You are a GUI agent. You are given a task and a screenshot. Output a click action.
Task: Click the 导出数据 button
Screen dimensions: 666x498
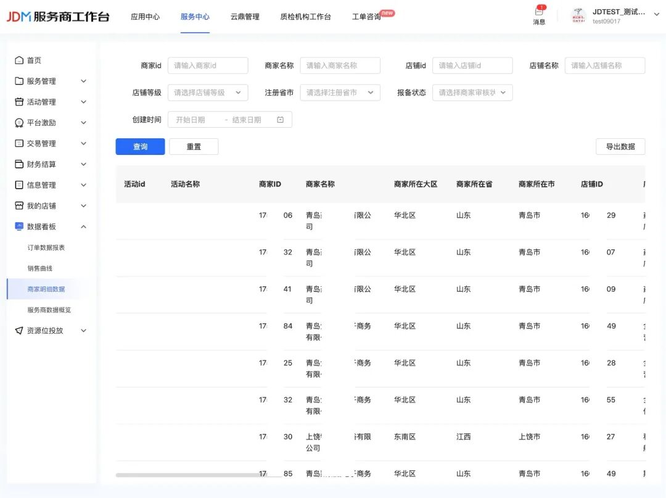(x=620, y=147)
